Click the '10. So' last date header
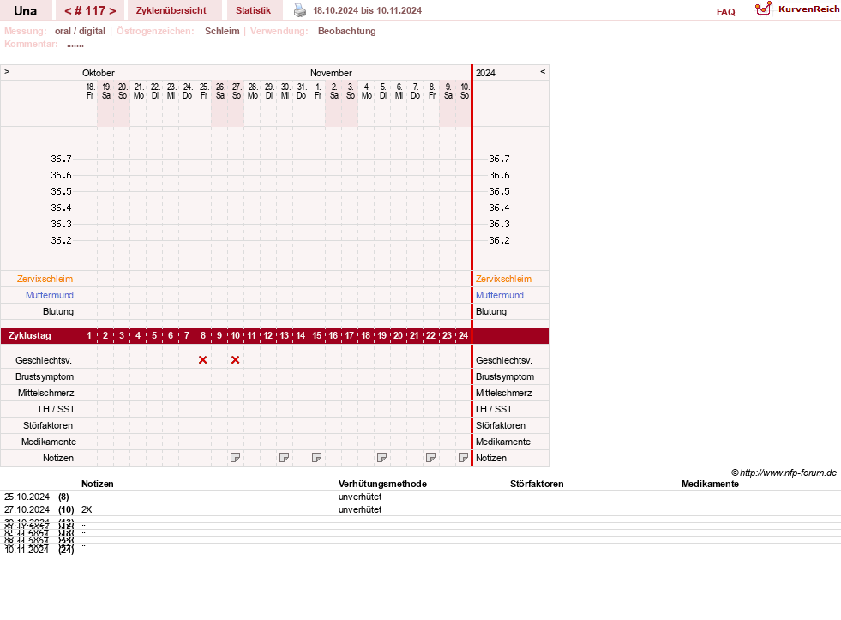Viewport: 841px width, 620px height. [x=465, y=91]
